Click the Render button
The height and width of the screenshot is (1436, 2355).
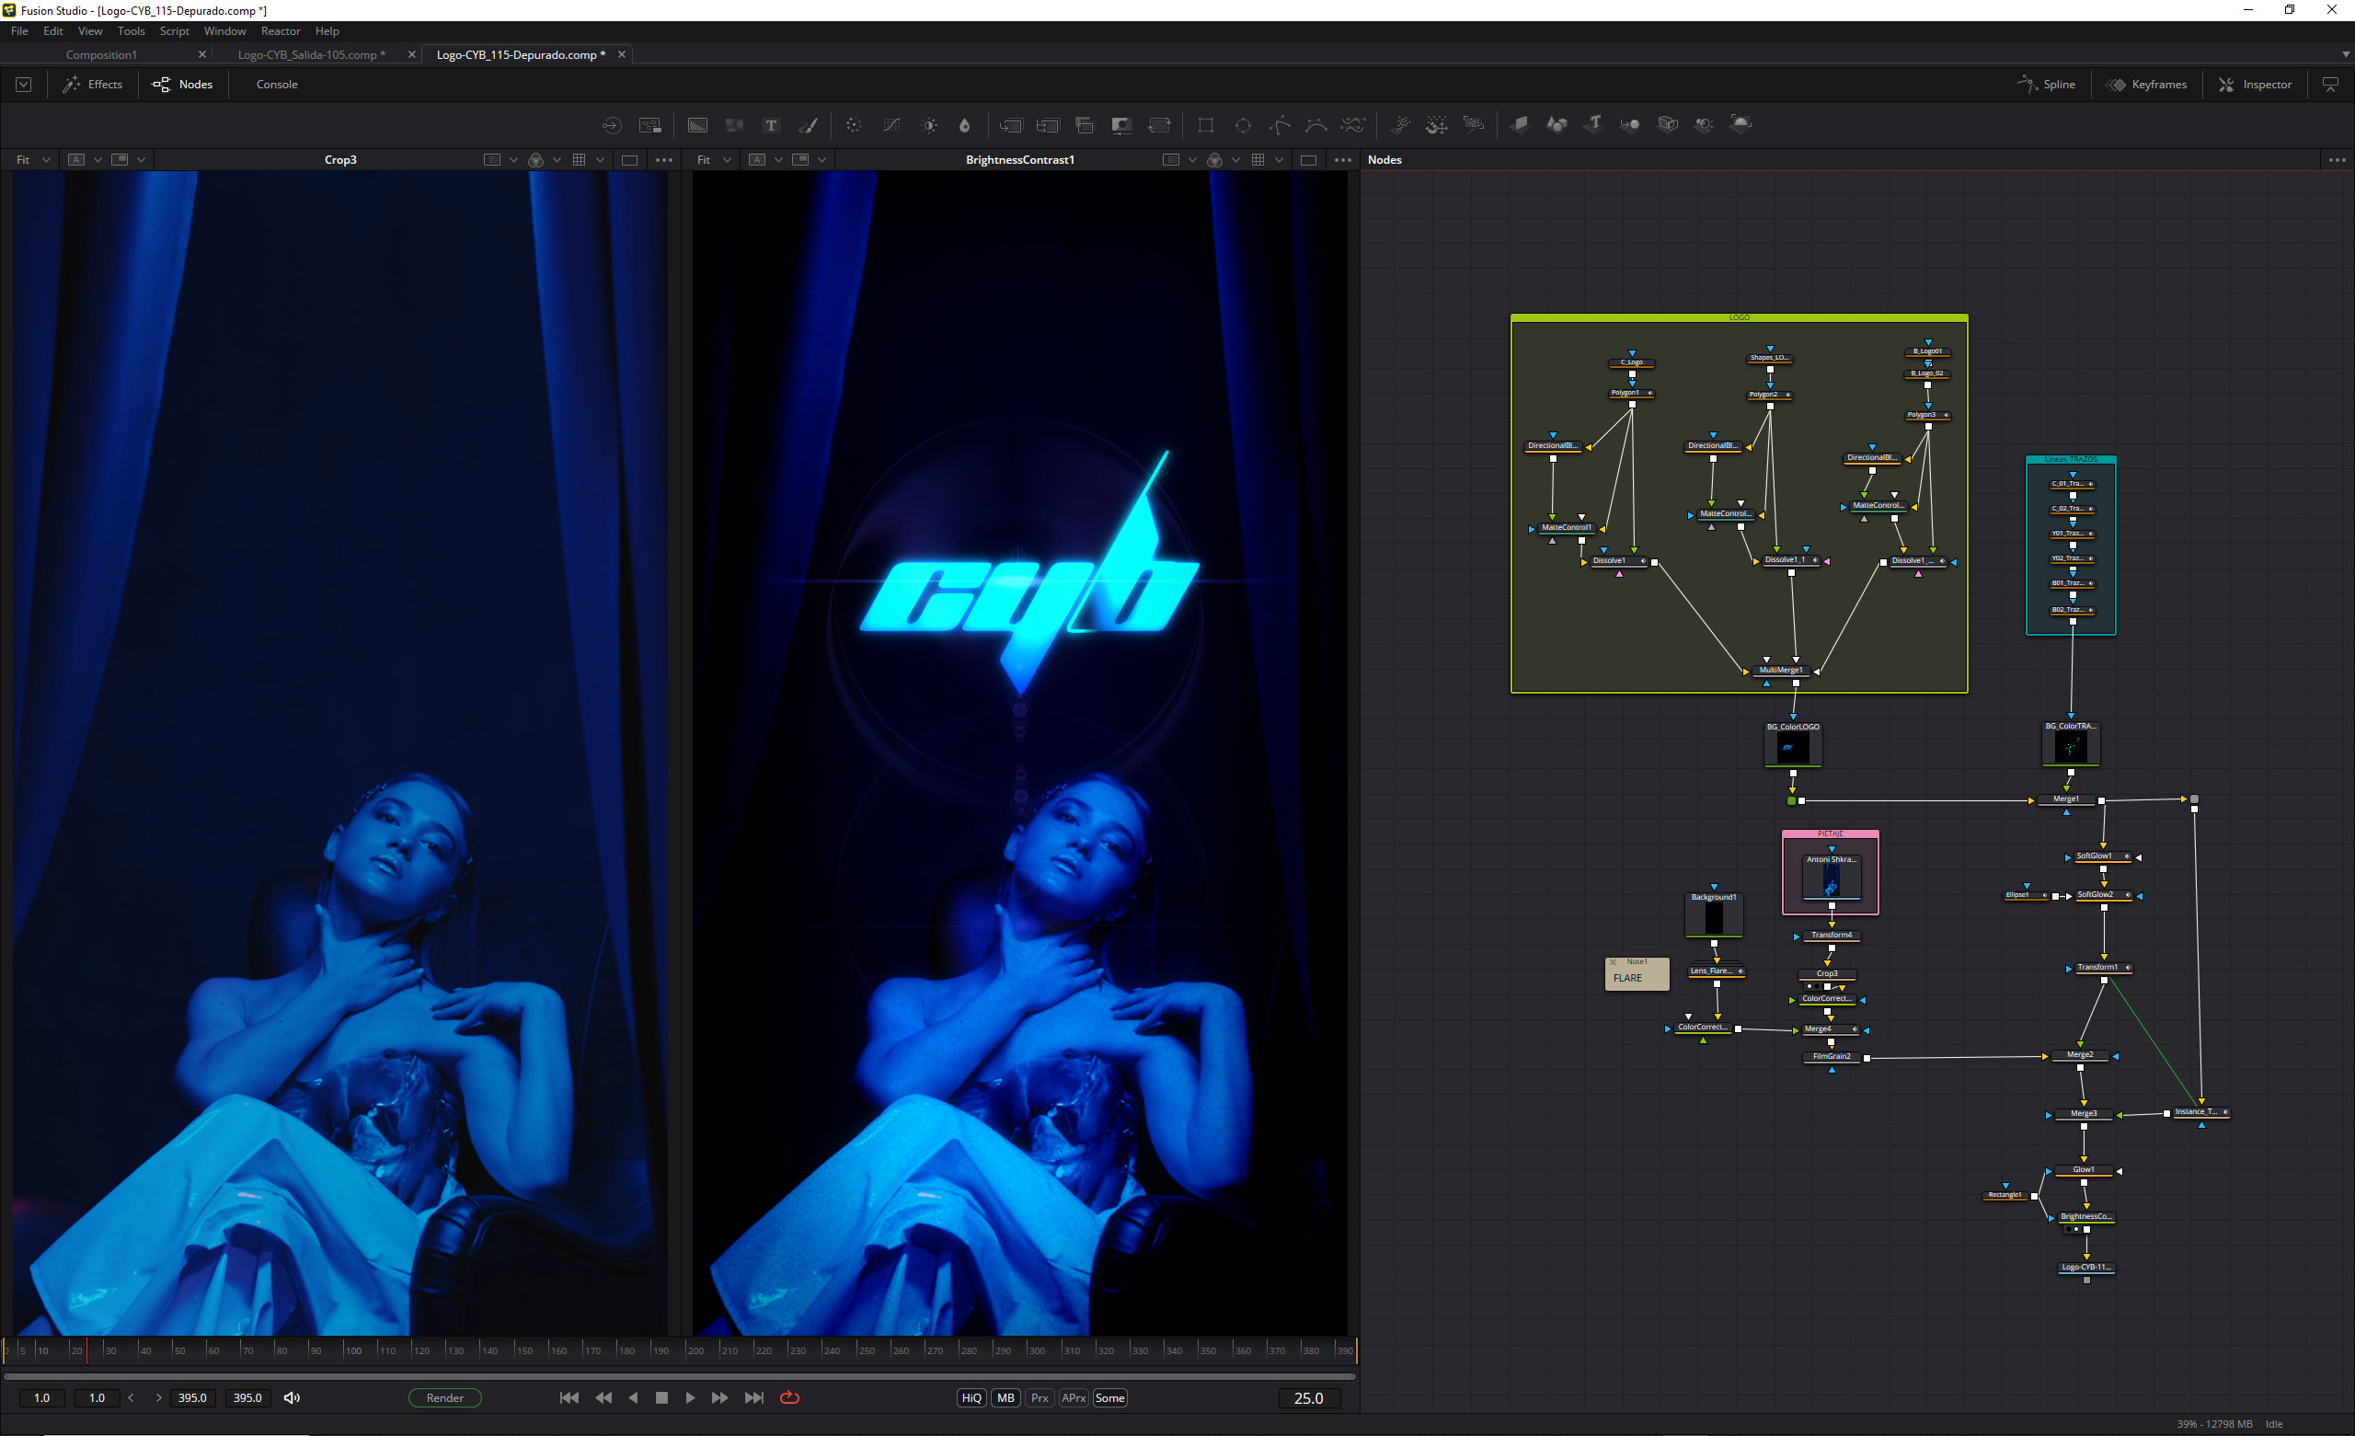coord(444,1397)
